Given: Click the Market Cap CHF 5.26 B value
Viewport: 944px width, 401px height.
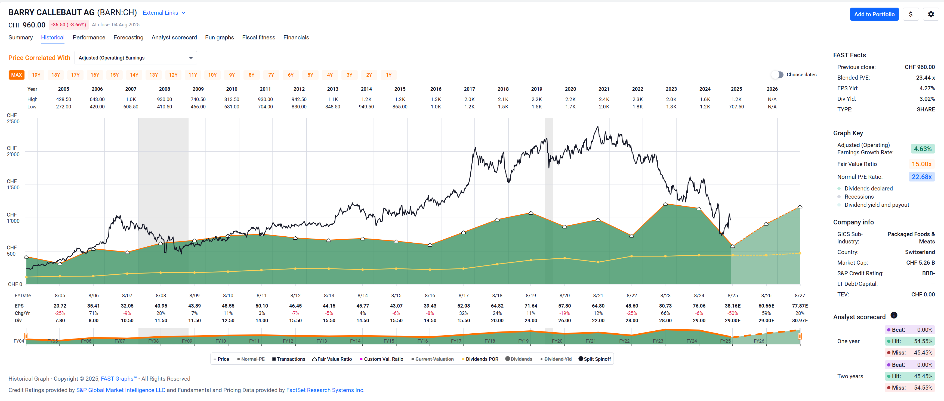Looking at the screenshot, I should click(x=920, y=263).
